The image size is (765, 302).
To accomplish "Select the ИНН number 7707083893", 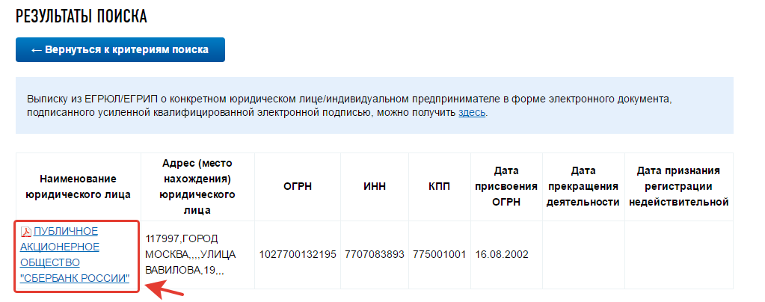I will (x=375, y=254).
